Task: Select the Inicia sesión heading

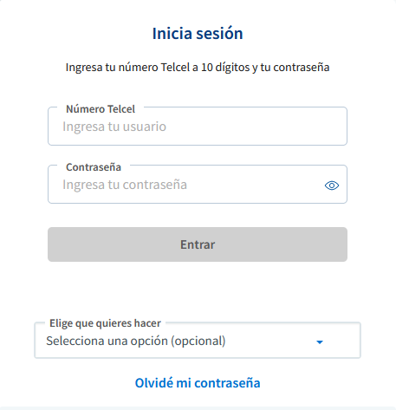Action: click(198, 34)
